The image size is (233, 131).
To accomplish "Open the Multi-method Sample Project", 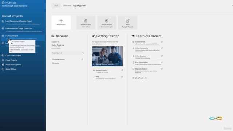I will pyautogui.click(x=86, y=23).
